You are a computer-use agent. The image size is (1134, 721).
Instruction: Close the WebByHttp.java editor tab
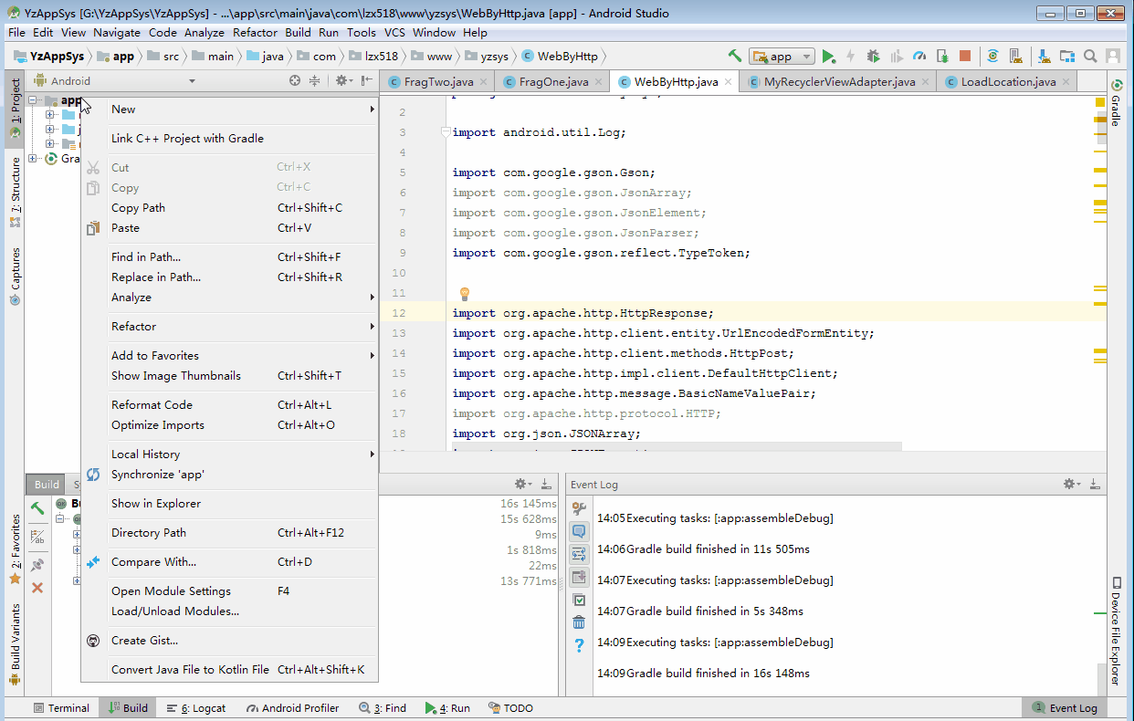click(728, 82)
